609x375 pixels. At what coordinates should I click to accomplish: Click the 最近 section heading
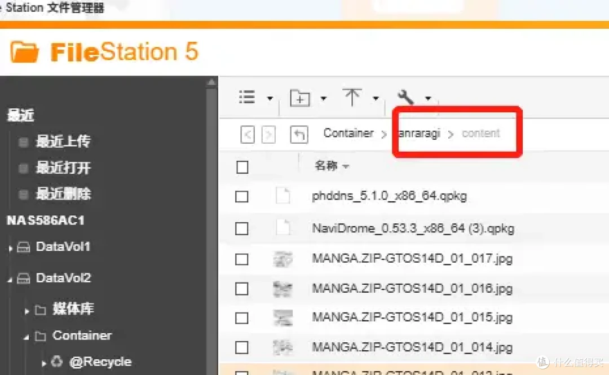coord(21,116)
